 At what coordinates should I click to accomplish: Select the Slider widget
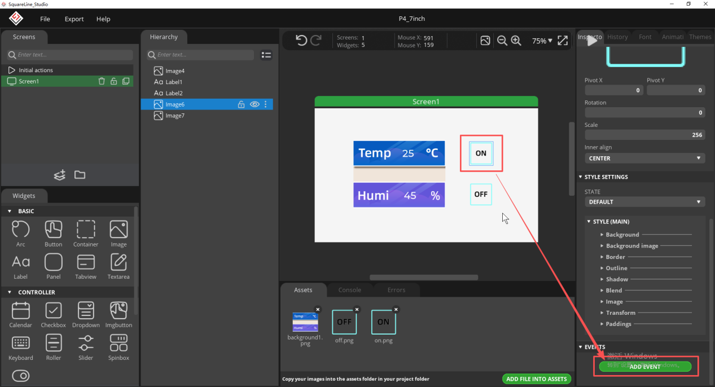86,348
